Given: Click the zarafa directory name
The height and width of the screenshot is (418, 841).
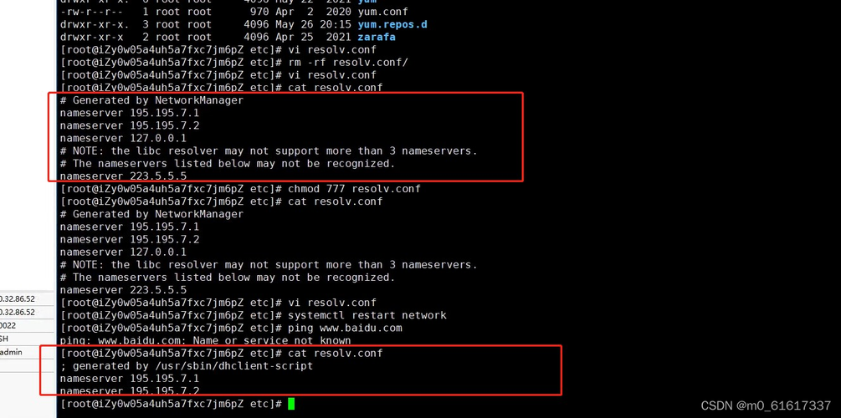Looking at the screenshot, I should [x=377, y=38].
